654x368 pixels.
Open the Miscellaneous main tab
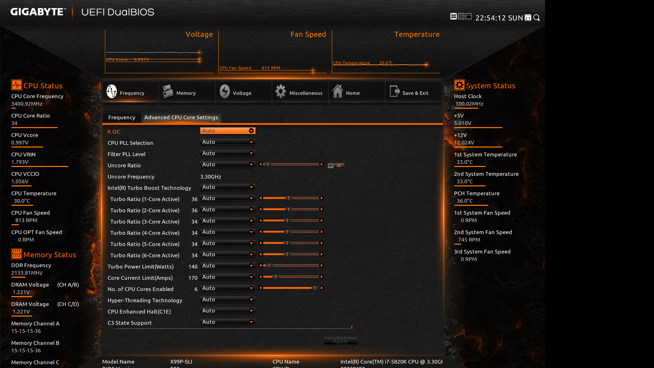tap(300, 91)
